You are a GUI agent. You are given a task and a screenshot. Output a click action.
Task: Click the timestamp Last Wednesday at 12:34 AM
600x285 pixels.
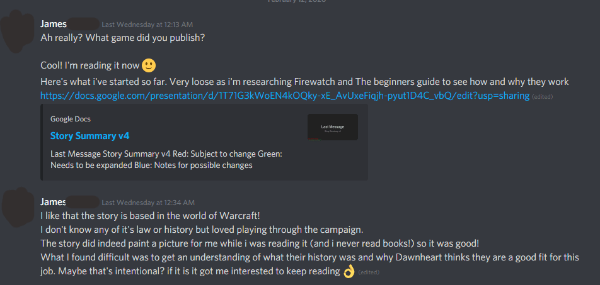pyautogui.click(x=148, y=203)
